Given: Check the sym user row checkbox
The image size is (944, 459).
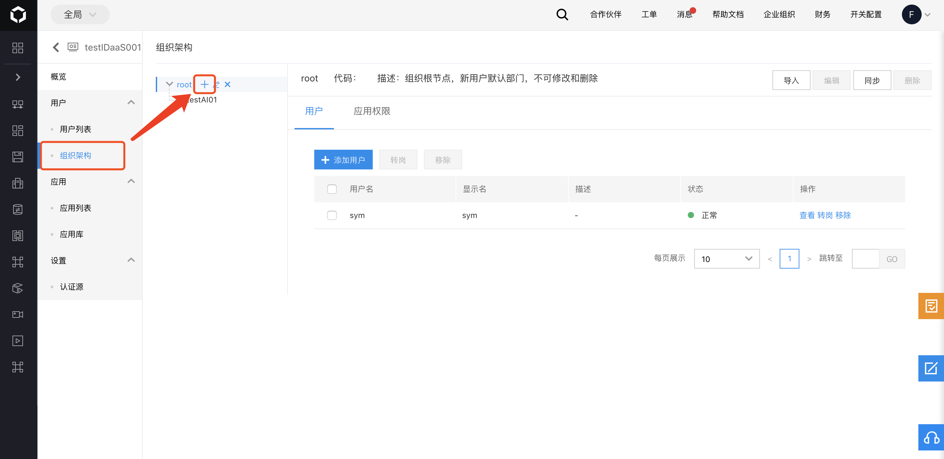Looking at the screenshot, I should coord(332,215).
